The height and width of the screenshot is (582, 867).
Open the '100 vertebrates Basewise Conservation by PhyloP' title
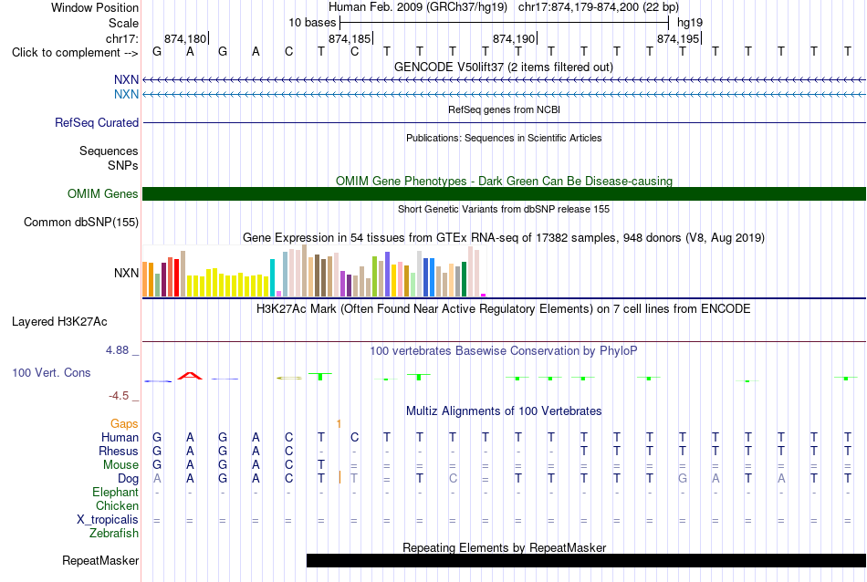(x=503, y=350)
